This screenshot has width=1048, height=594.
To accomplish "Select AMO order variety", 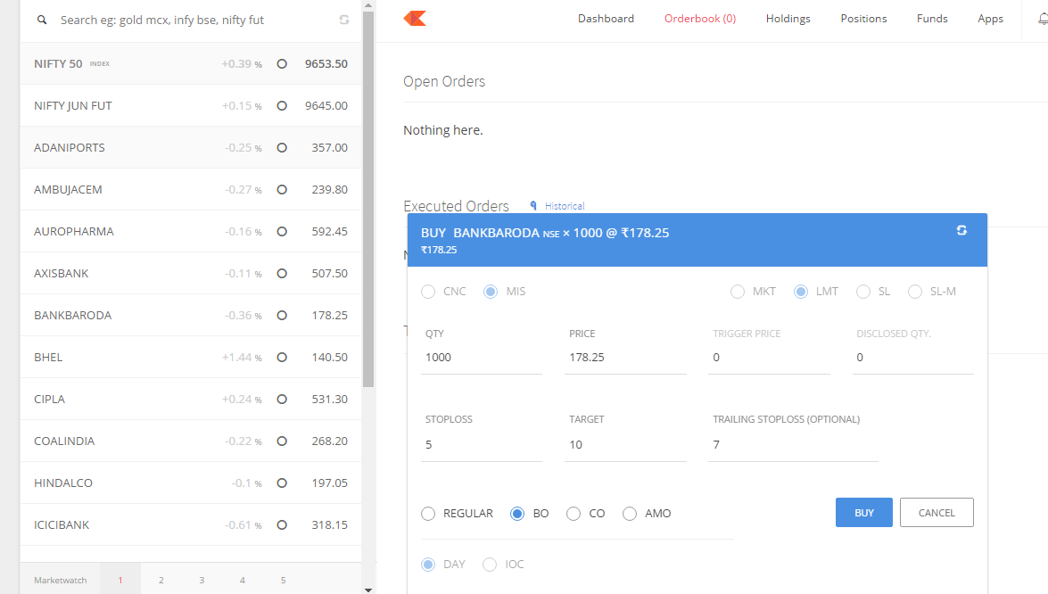I will point(630,514).
